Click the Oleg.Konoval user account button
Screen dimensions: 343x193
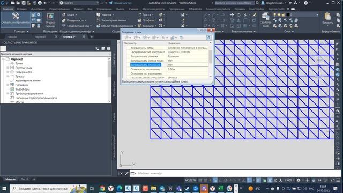[274, 3]
